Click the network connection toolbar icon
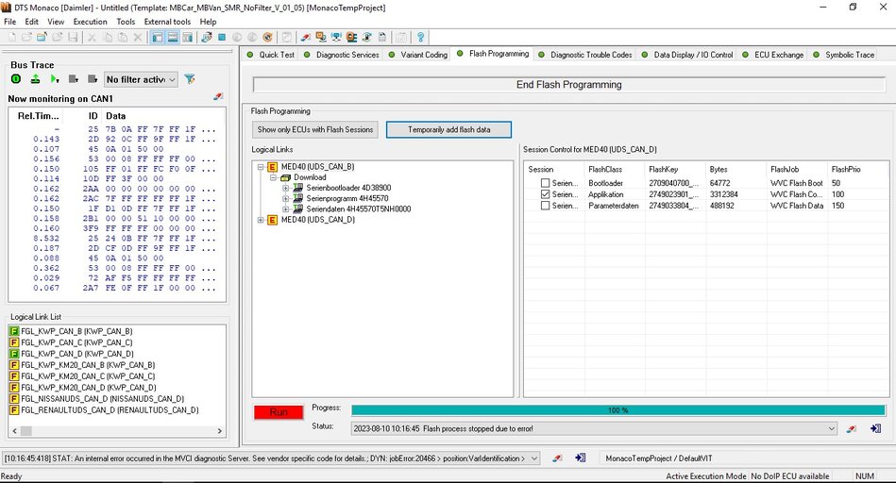896x483 pixels. (x=336, y=37)
